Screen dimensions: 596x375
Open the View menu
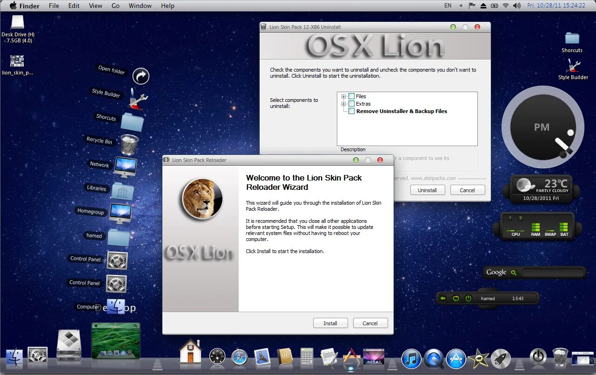tap(95, 6)
